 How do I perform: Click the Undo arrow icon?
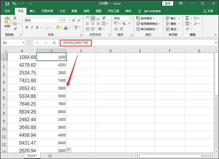pyautogui.click(x=14, y=3)
